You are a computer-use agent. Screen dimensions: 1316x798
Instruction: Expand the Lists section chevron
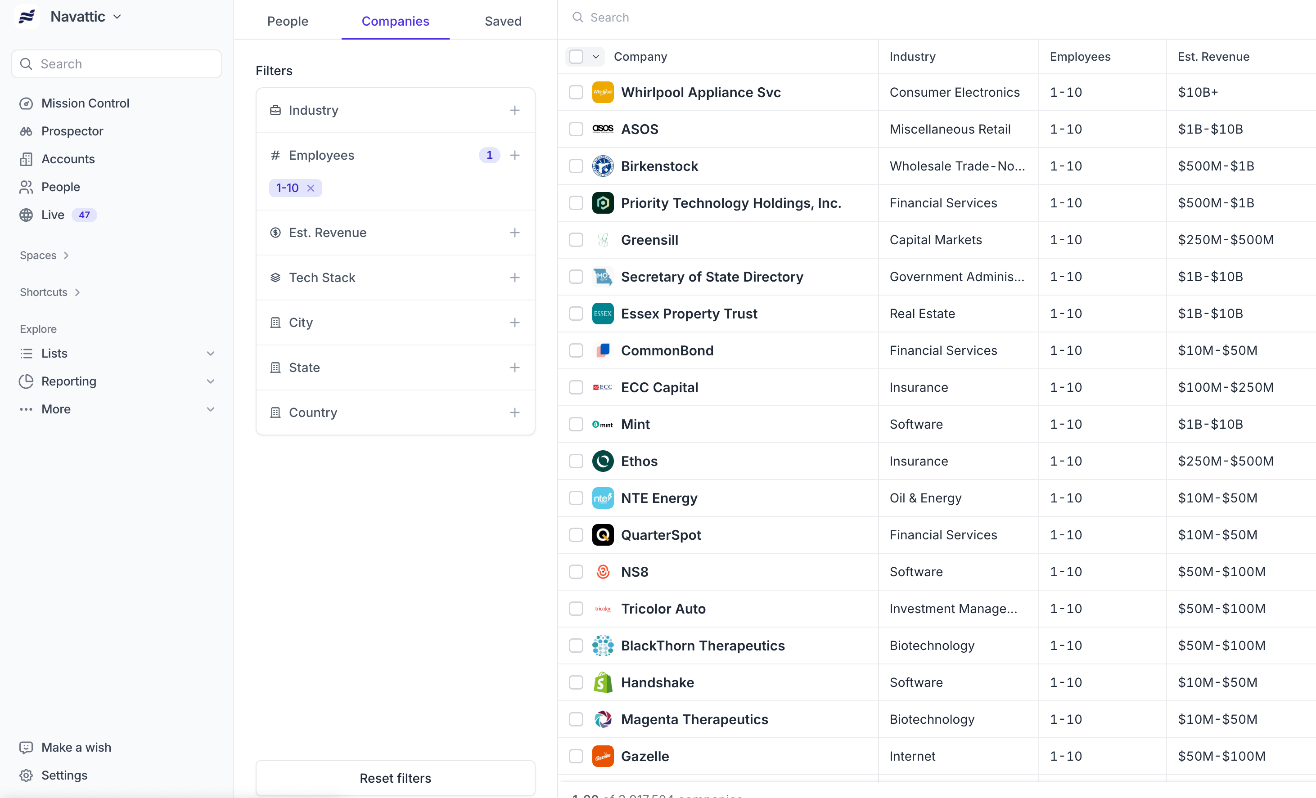211,354
